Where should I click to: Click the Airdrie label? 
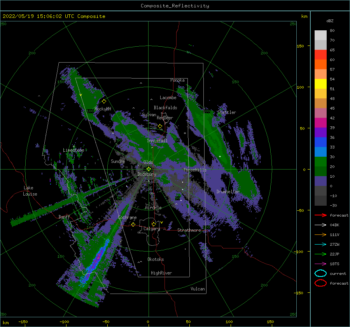coord(153,208)
